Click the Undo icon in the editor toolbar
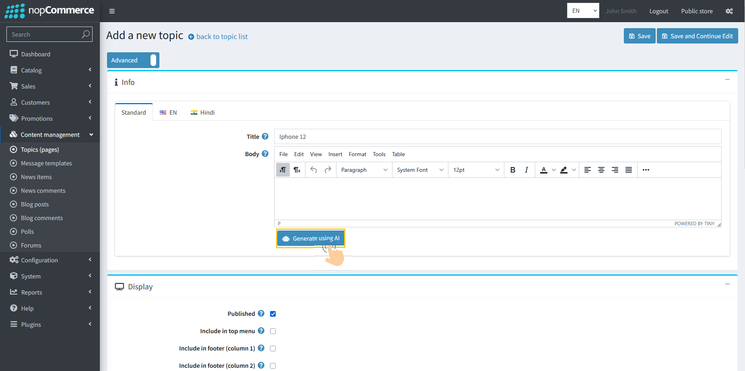Screen dimensions: 745x371 pos(314,170)
